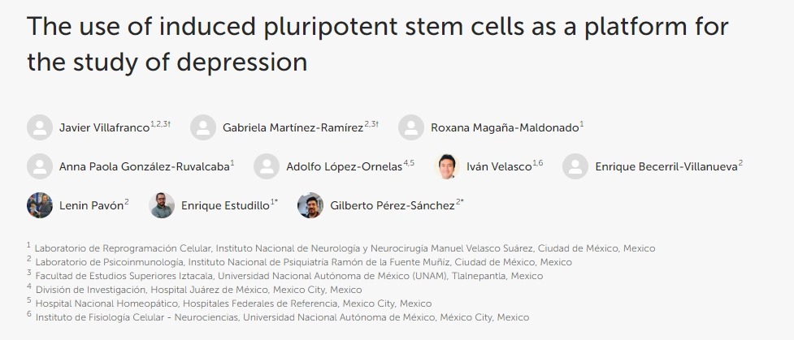This screenshot has width=794, height=340.
Task: Click Gabriela Martínez-Ramírez's avatar icon
Action: tap(203, 127)
